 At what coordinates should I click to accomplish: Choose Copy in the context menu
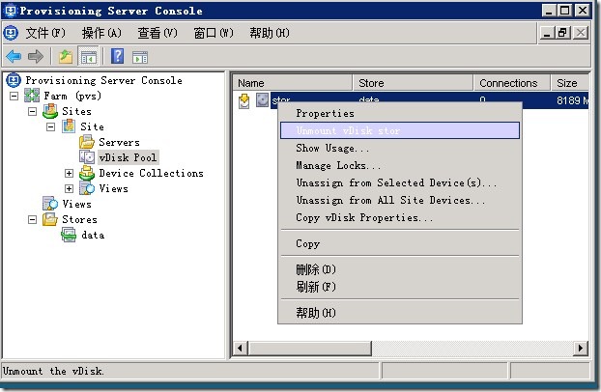[400, 243]
